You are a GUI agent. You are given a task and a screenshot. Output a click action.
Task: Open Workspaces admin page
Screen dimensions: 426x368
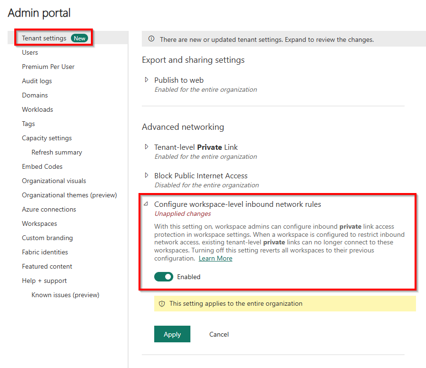[x=40, y=224]
